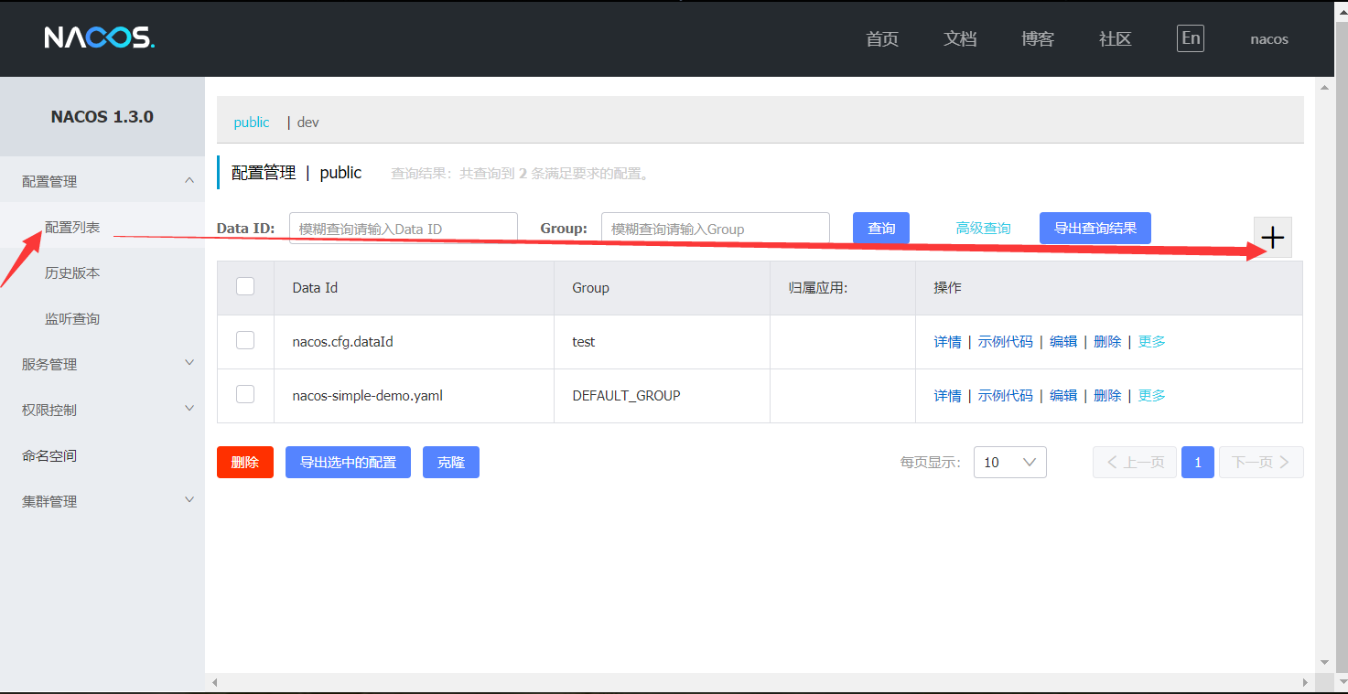1348x694 pixels.
Task: Open the 高级查询 advanced search options
Action: tap(983, 228)
